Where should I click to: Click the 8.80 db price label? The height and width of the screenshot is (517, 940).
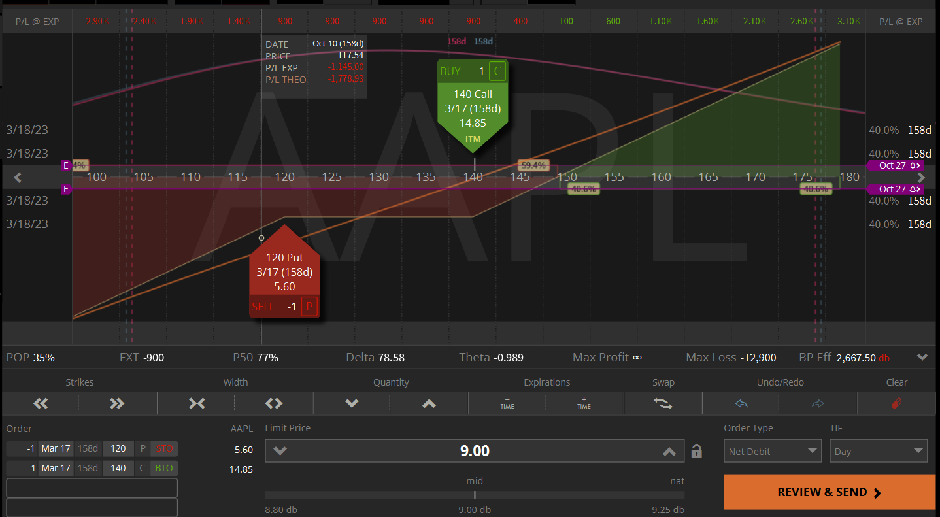coord(282,510)
